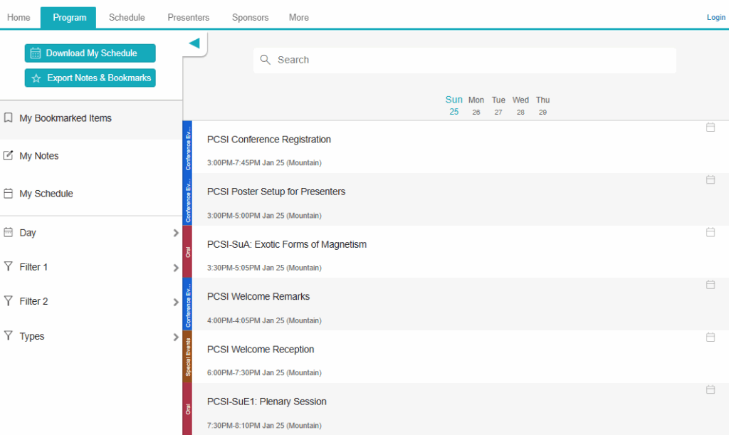This screenshot has width=729, height=435.
Task: Open My Bookmarked Items
Action: pos(65,118)
